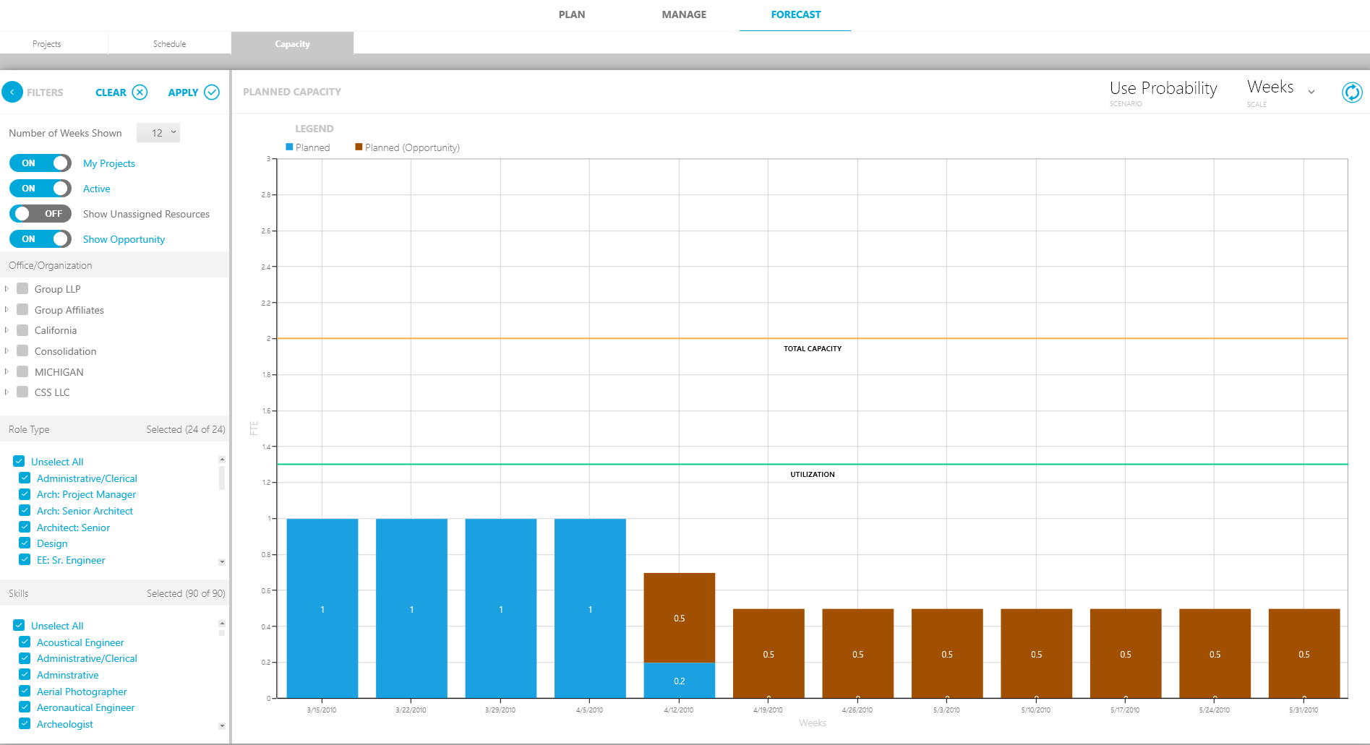
Task: Uncheck Administrative/Clerical in Role Type
Action: 24,478
